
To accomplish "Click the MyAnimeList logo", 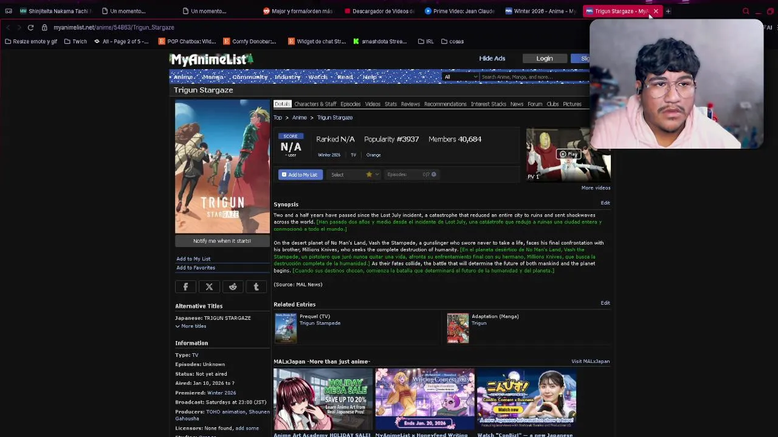I will [211, 59].
